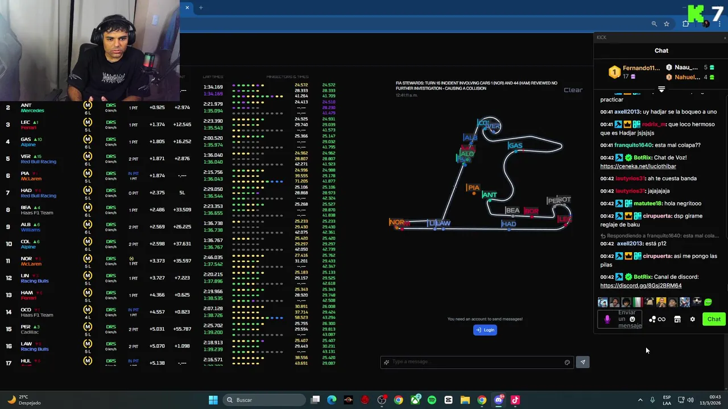Open the ceneka.net voice chat link
Screen dimensions: 728x409
click(638, 166)
